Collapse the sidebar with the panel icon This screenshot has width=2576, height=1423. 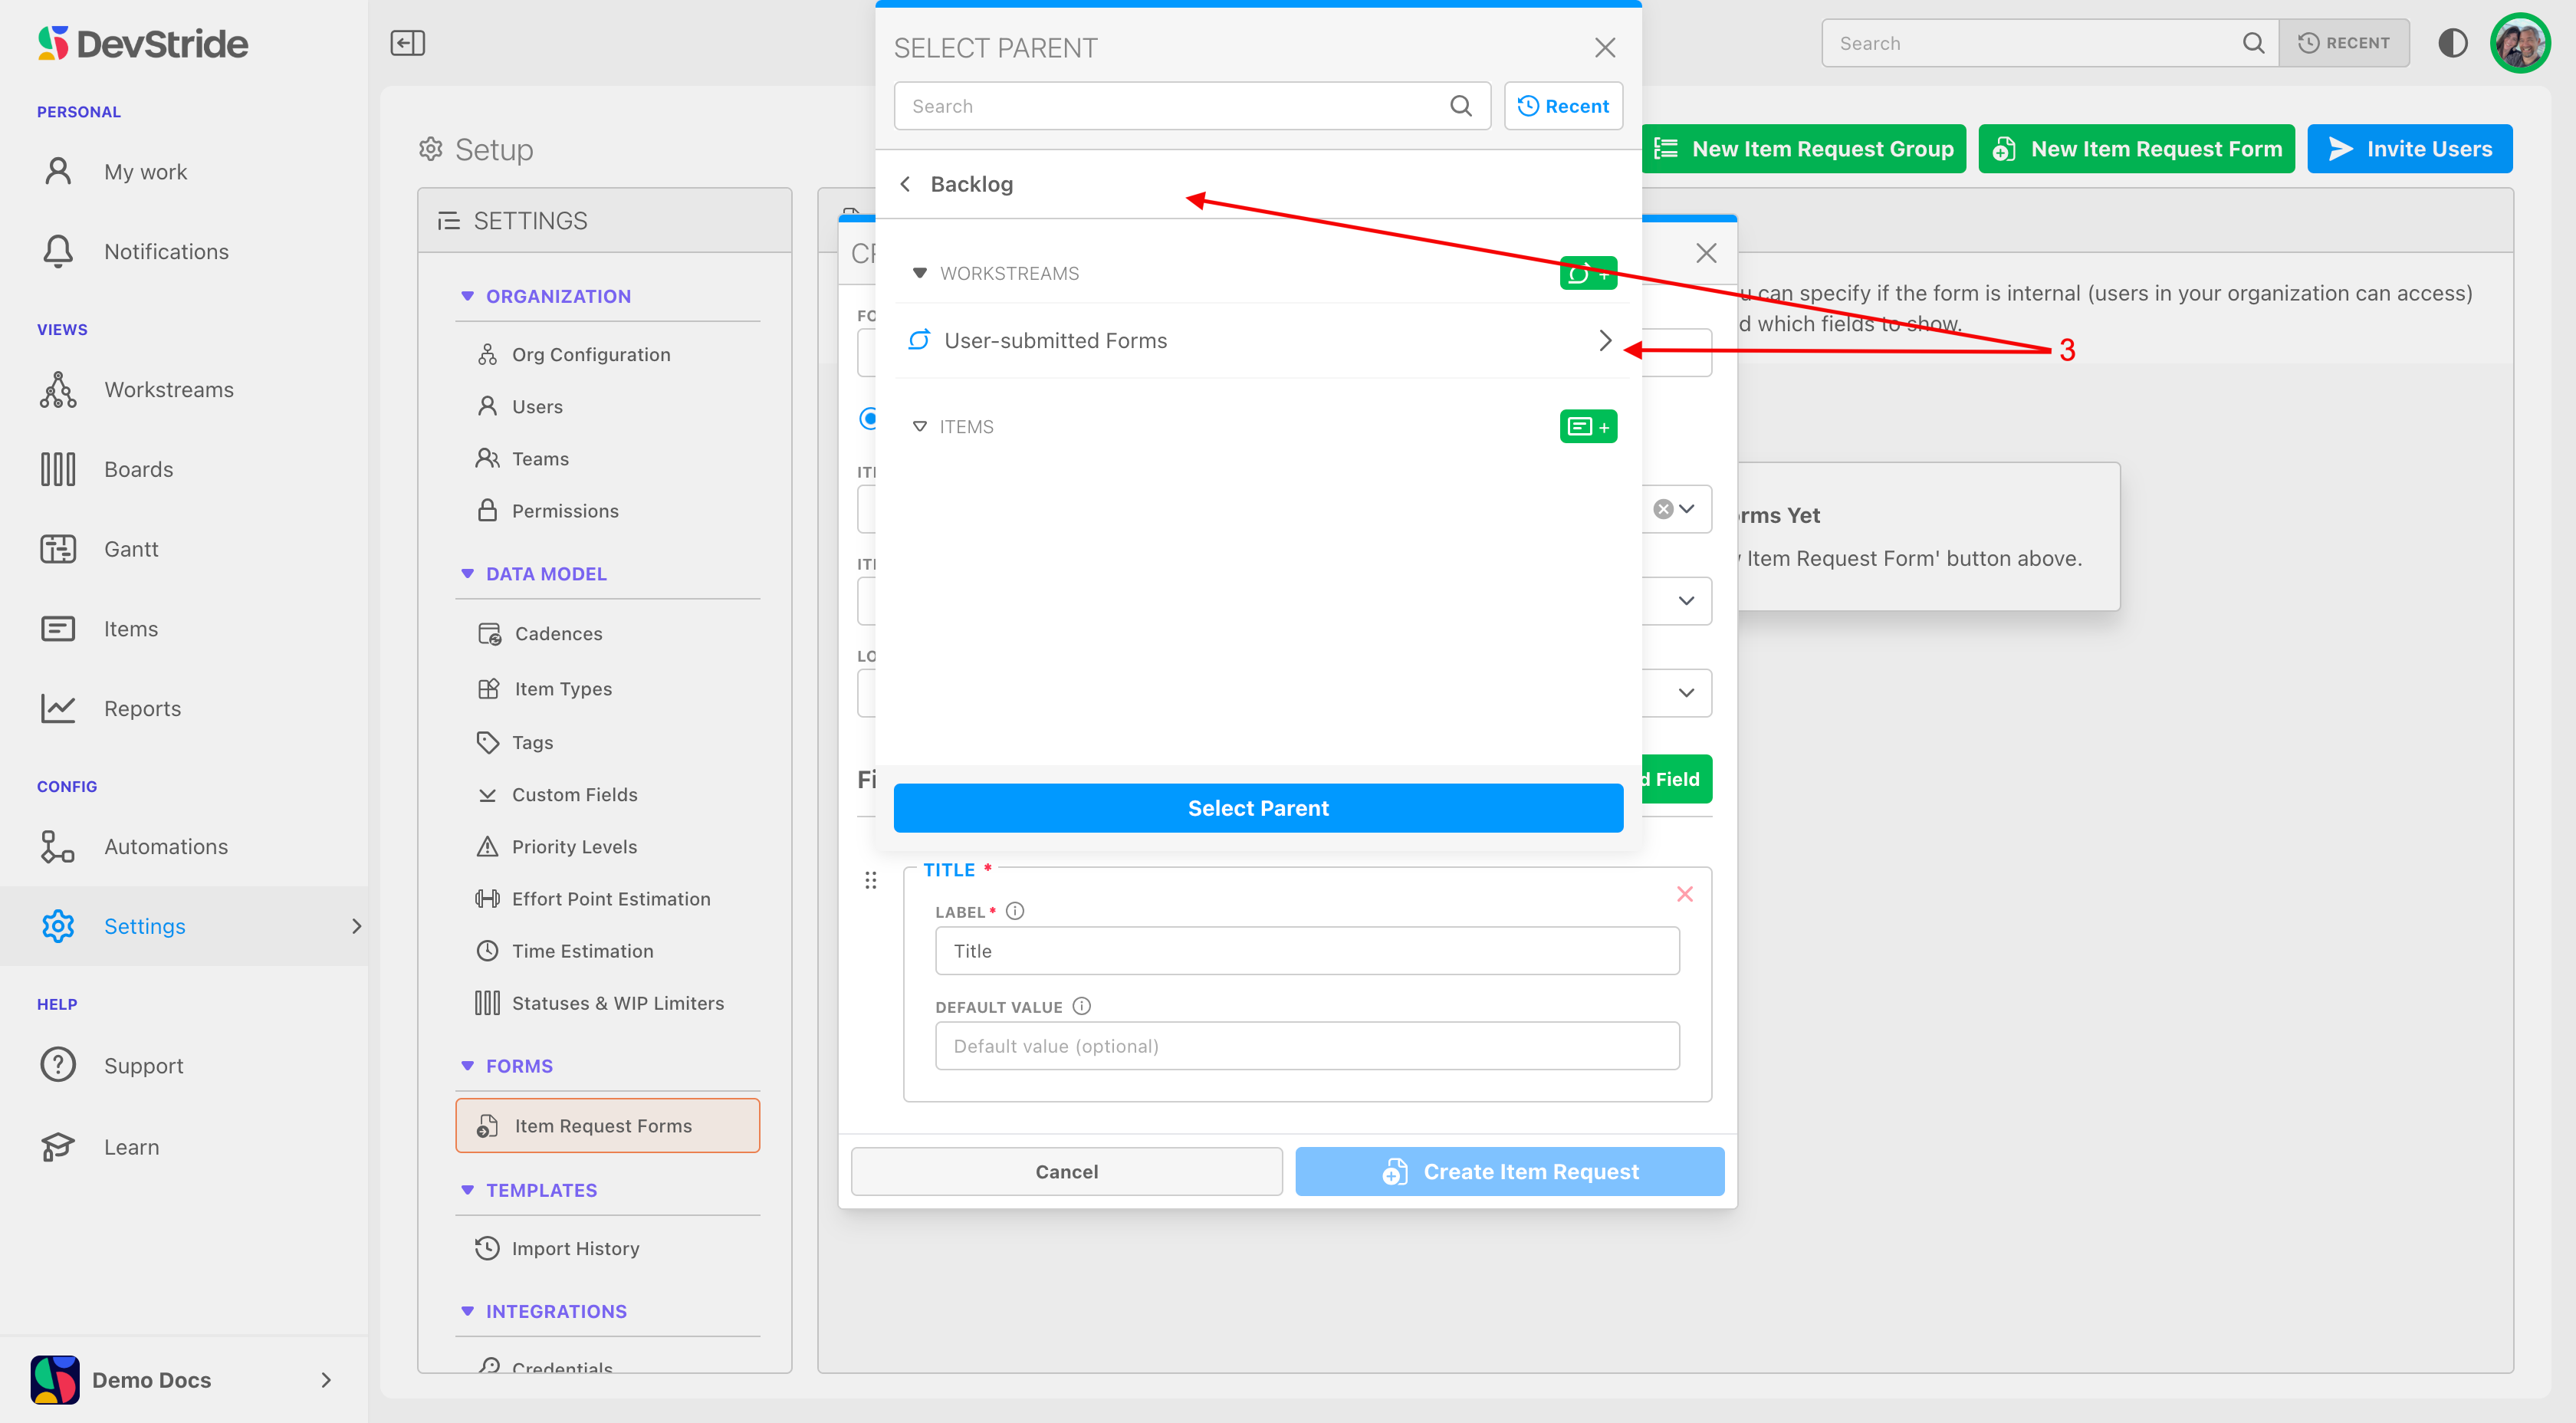pos(407,43)
